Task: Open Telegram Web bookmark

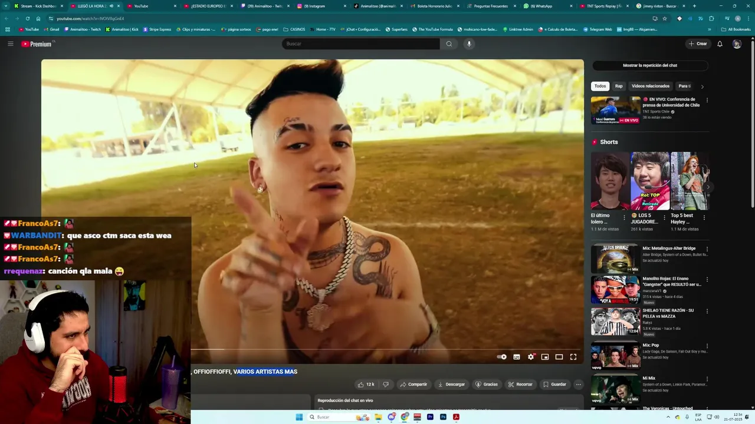Action: (x=598, y=29)
